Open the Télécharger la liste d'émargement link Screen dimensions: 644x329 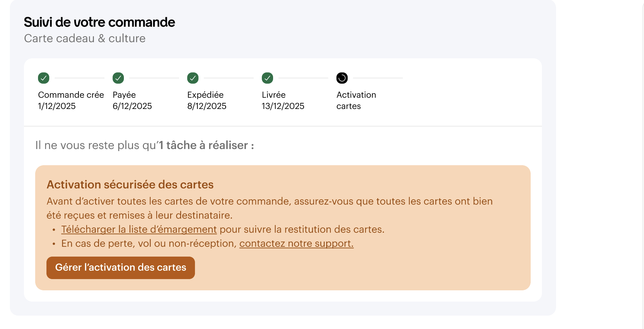(139, 230)
